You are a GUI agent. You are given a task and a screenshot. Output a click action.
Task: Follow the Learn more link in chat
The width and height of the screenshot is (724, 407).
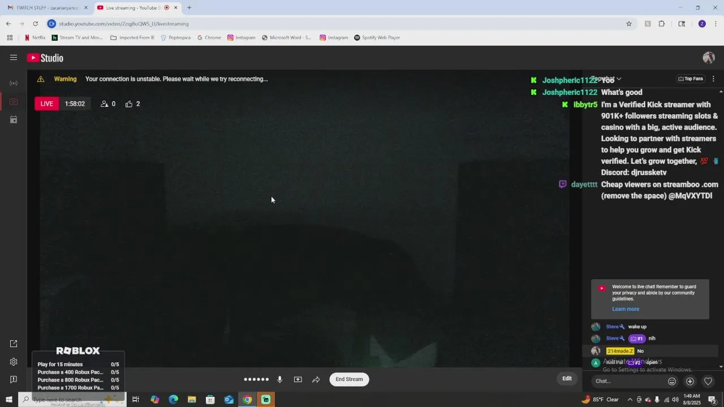[626, 309]
